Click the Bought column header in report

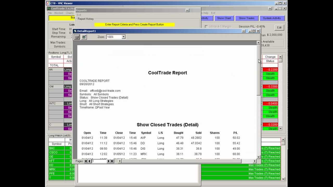[x=178, y=133]
